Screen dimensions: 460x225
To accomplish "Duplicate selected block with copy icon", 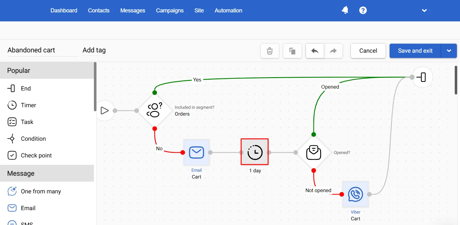I will pos(292,51).
